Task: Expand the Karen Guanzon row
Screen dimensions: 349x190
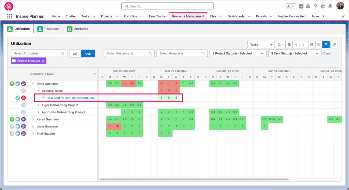Action: tap(33, 119)
